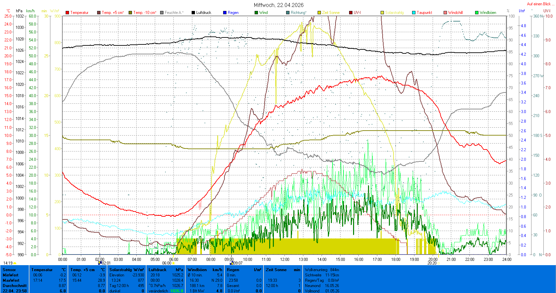The height and width of the screenshot is (293, 556).
Task: Click the Windchill legend label
Action: [455, 13]
